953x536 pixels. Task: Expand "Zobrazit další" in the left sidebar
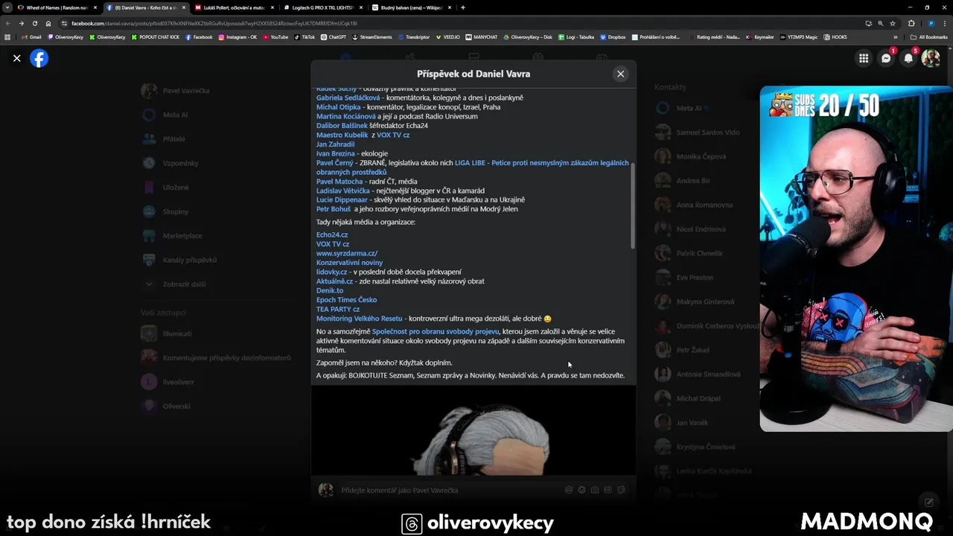click(175, 284)
